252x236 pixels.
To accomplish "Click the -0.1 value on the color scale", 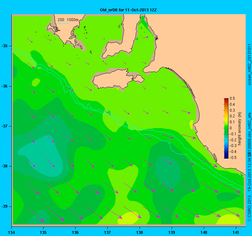I will pyautogui.click(x=233, y=134).
